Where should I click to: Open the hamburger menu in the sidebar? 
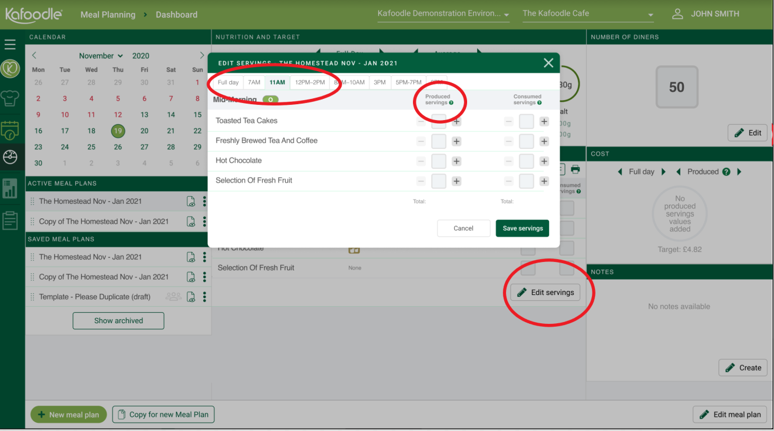[x=10, y=44]
